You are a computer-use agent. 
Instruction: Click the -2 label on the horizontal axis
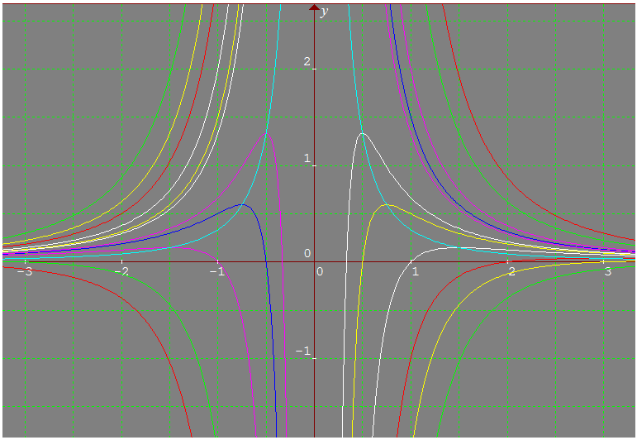point(121,271)
